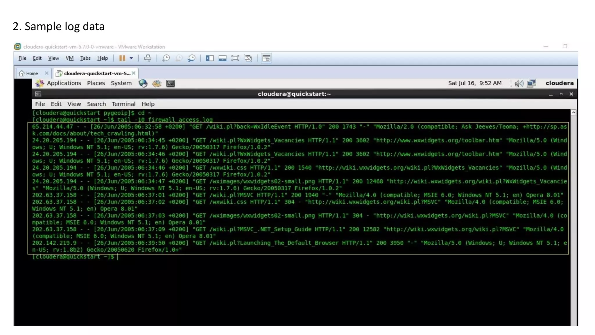Close the cloudera-quickstart-vm tab

point(134,73)
